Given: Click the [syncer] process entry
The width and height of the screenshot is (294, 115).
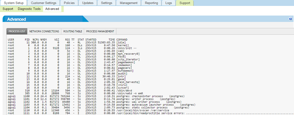Looking at the screenshot, I should point(122,88).
